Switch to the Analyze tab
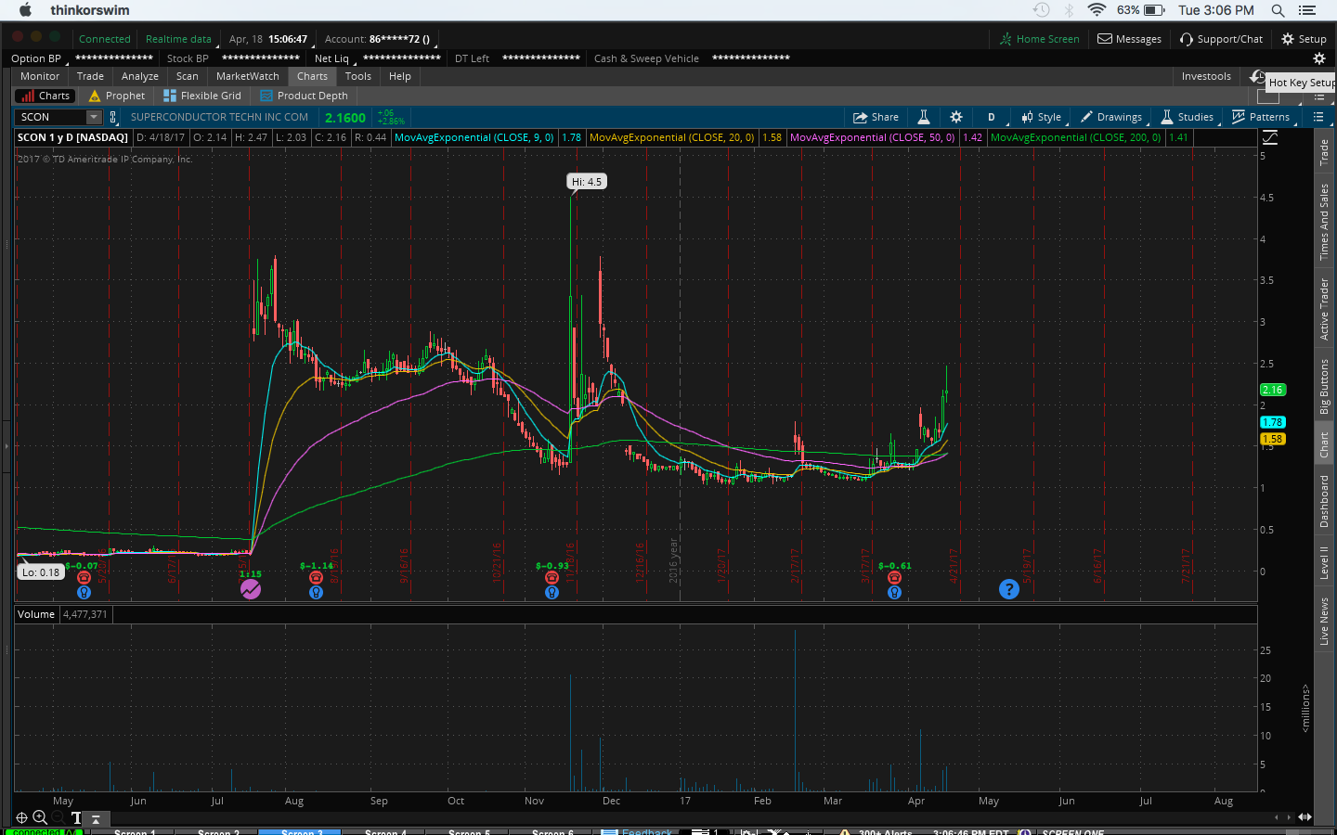The image size is (1337, 835). tap(139, 76)
